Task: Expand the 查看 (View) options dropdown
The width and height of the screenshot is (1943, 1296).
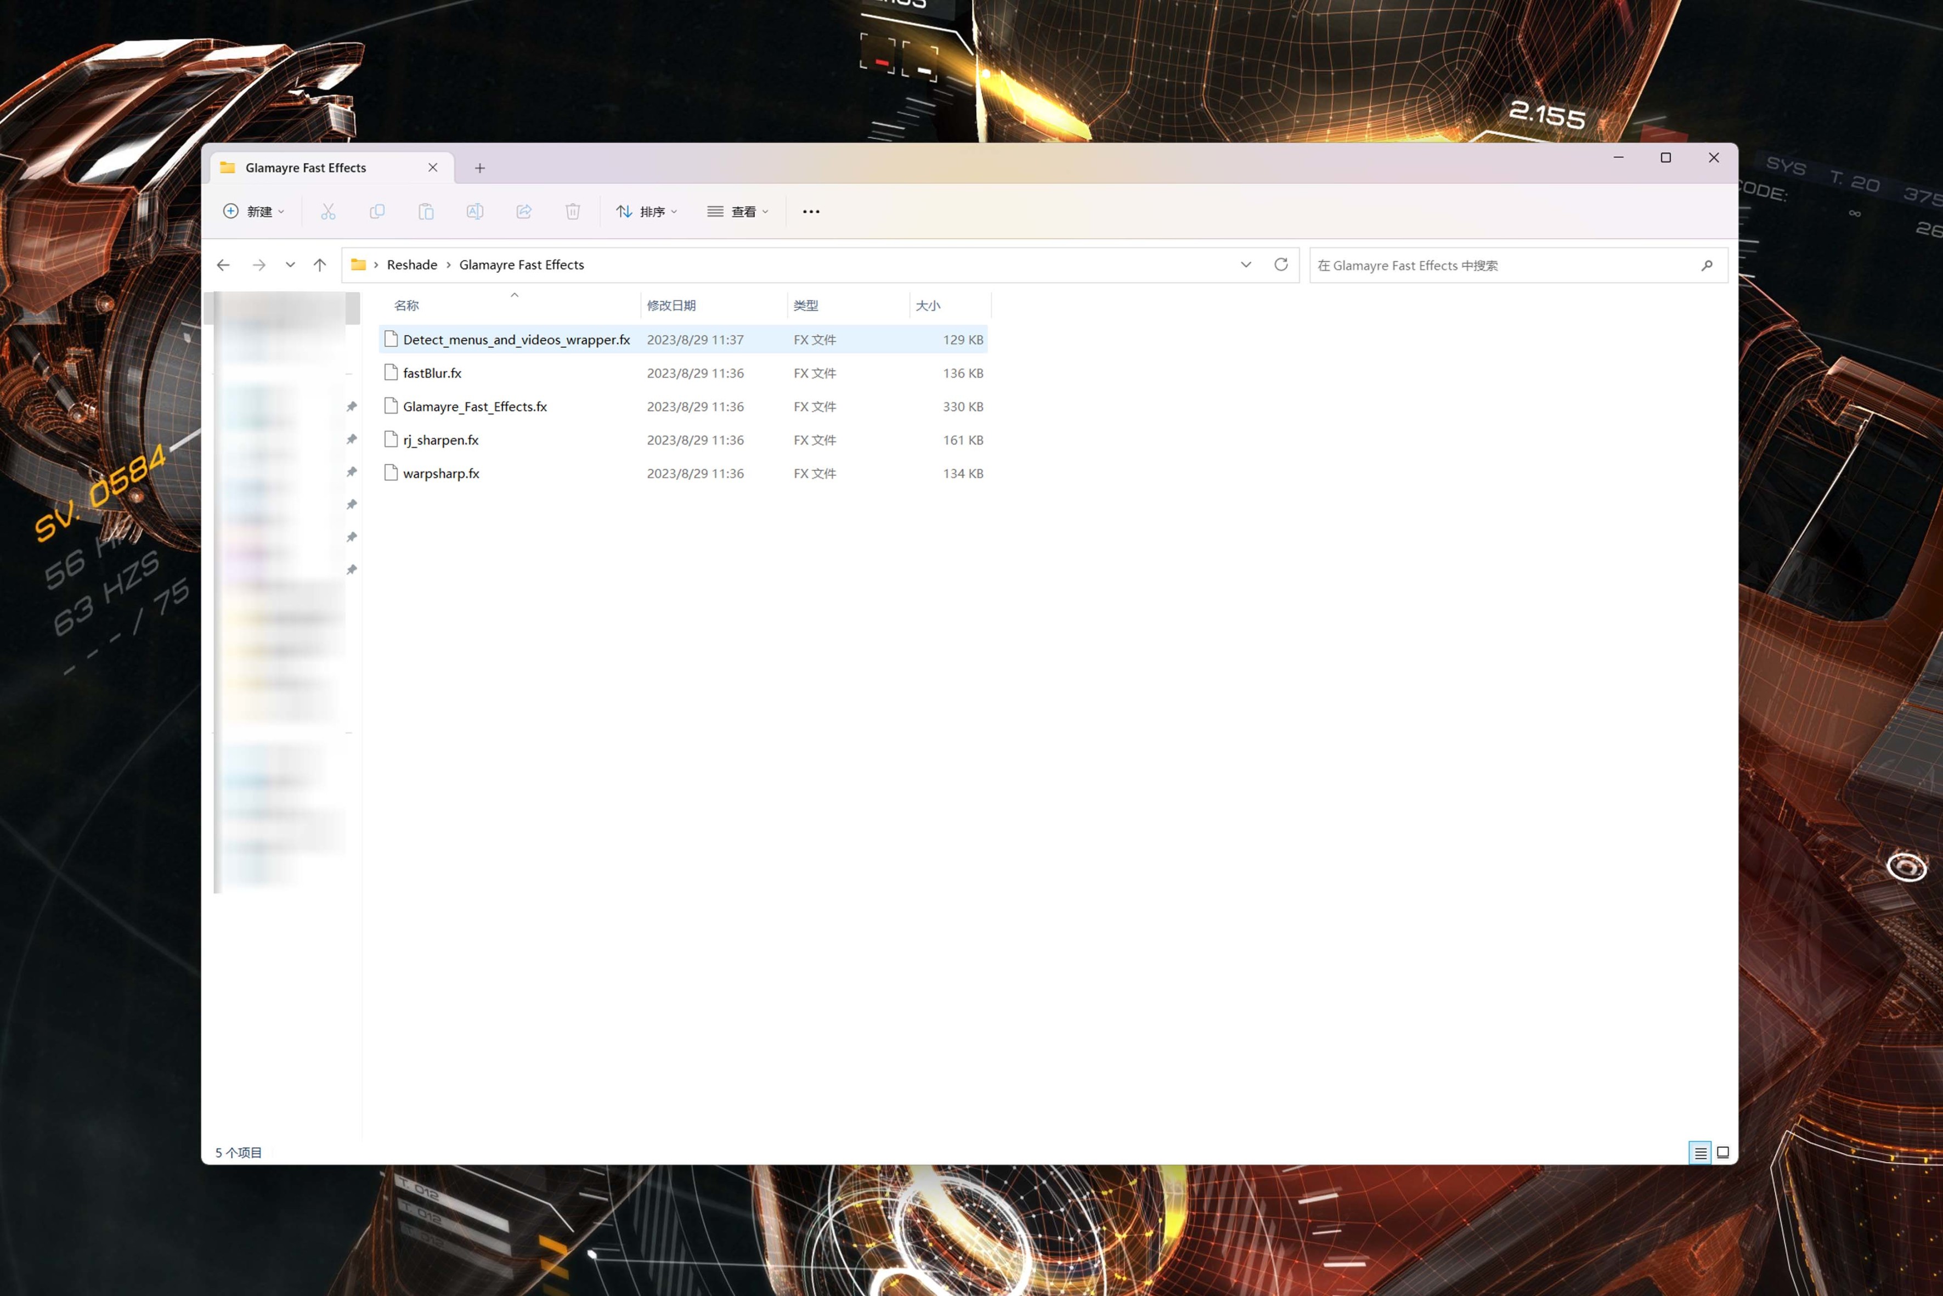Action: click(x=738, y=212)
